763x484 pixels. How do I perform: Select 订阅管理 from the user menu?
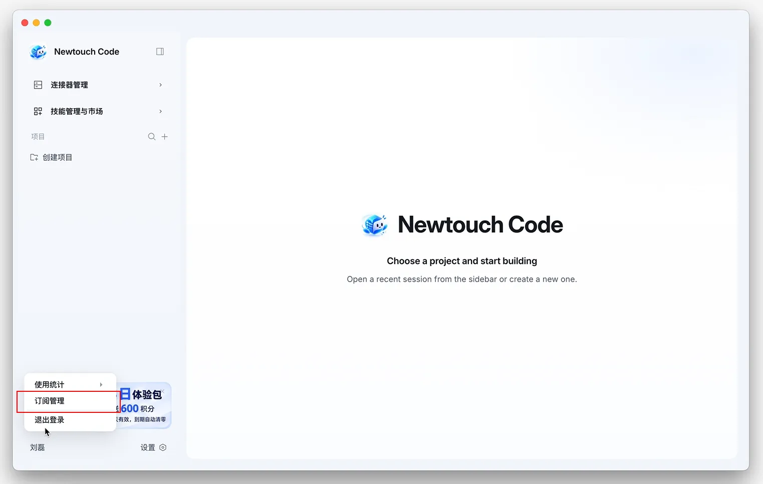pyautogui.click(x=70, y=401)
